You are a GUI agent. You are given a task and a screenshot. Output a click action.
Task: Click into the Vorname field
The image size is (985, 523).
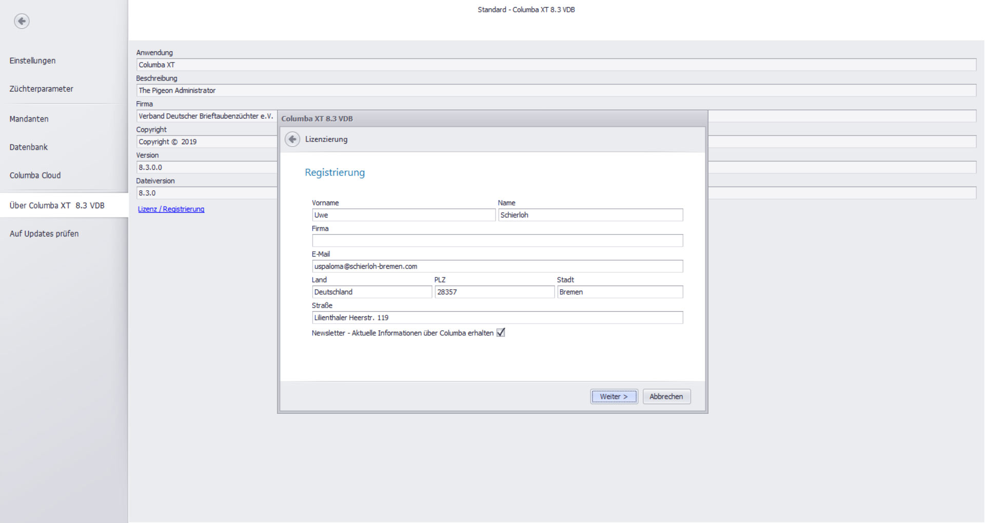(403, 215)
